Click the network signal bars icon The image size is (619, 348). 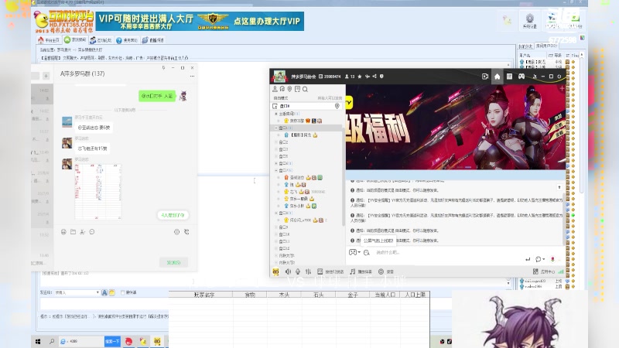[561, 271]
